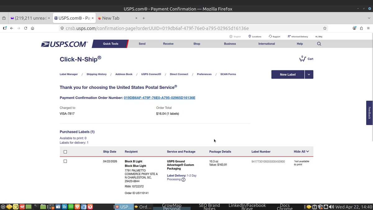Open the green spreadsheet taskbar icon
This screenshot has height=210, width=373.
[71, 207]
